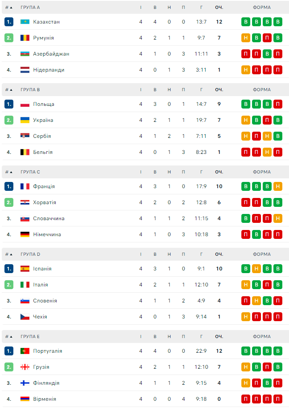Sort Група A by rank arrow

click(x=11, y=8)
